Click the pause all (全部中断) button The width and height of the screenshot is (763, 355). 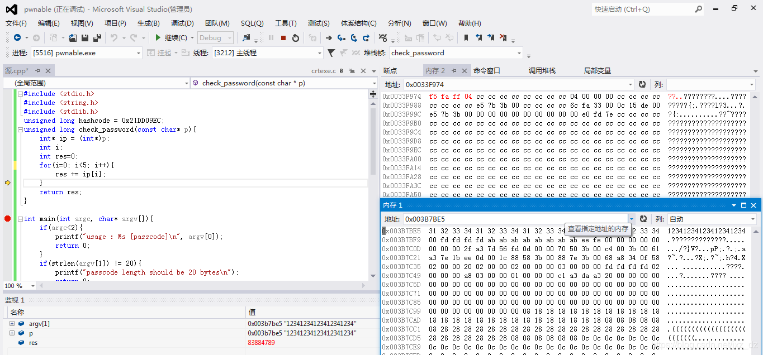(x=271, y=38)
